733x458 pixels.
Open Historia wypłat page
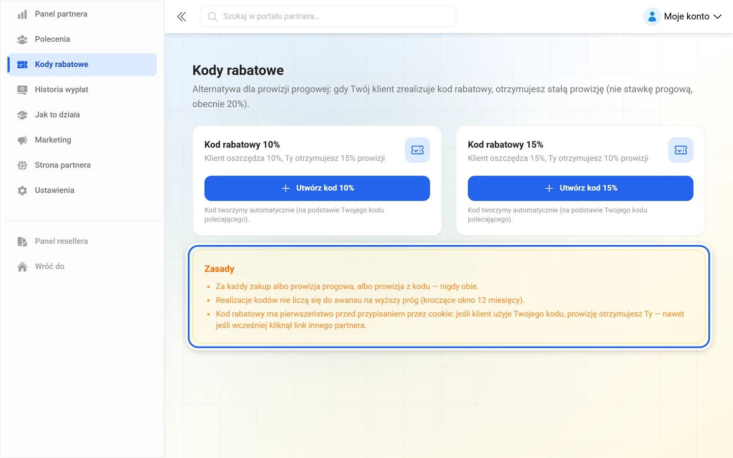pos(82,90)
